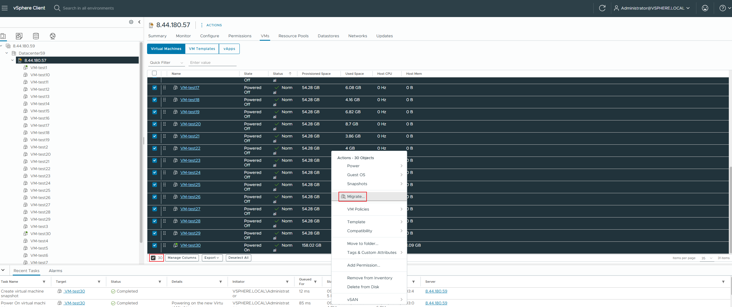This screenshot has width=732, height=307.
Task: Click the ACTIONS text button
Action: (214, 25)
